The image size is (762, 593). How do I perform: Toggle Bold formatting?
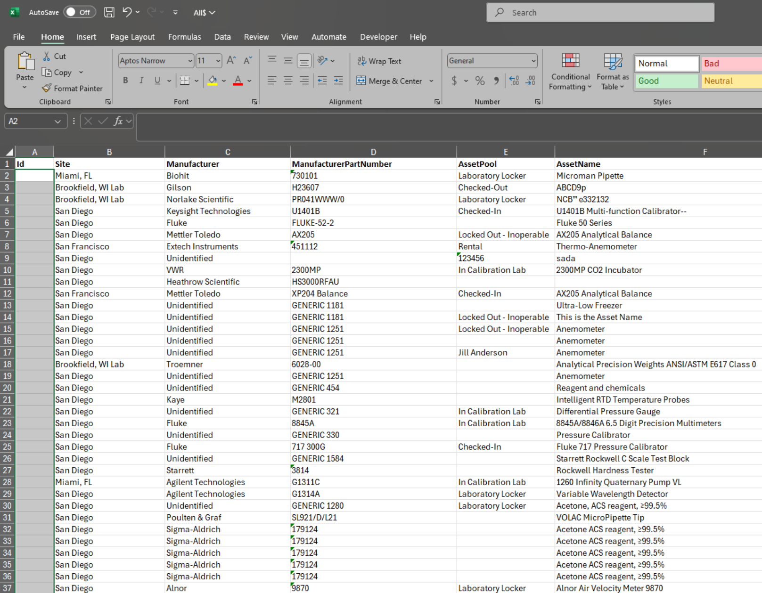(125, 81)
